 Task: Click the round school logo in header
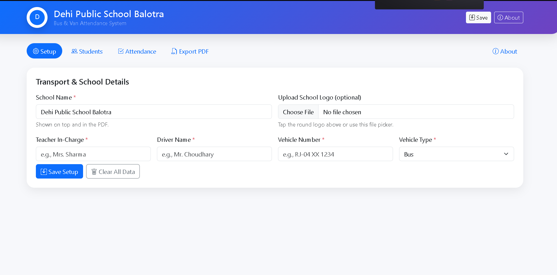coord(37,17)
